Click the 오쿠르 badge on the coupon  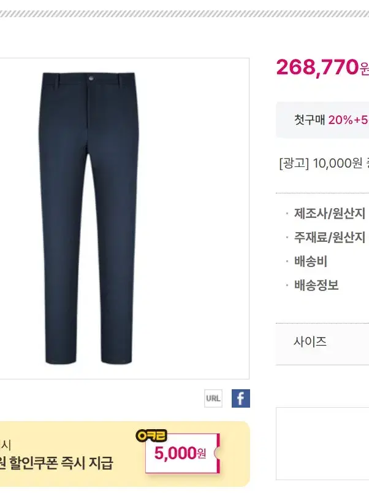[151, 436]
